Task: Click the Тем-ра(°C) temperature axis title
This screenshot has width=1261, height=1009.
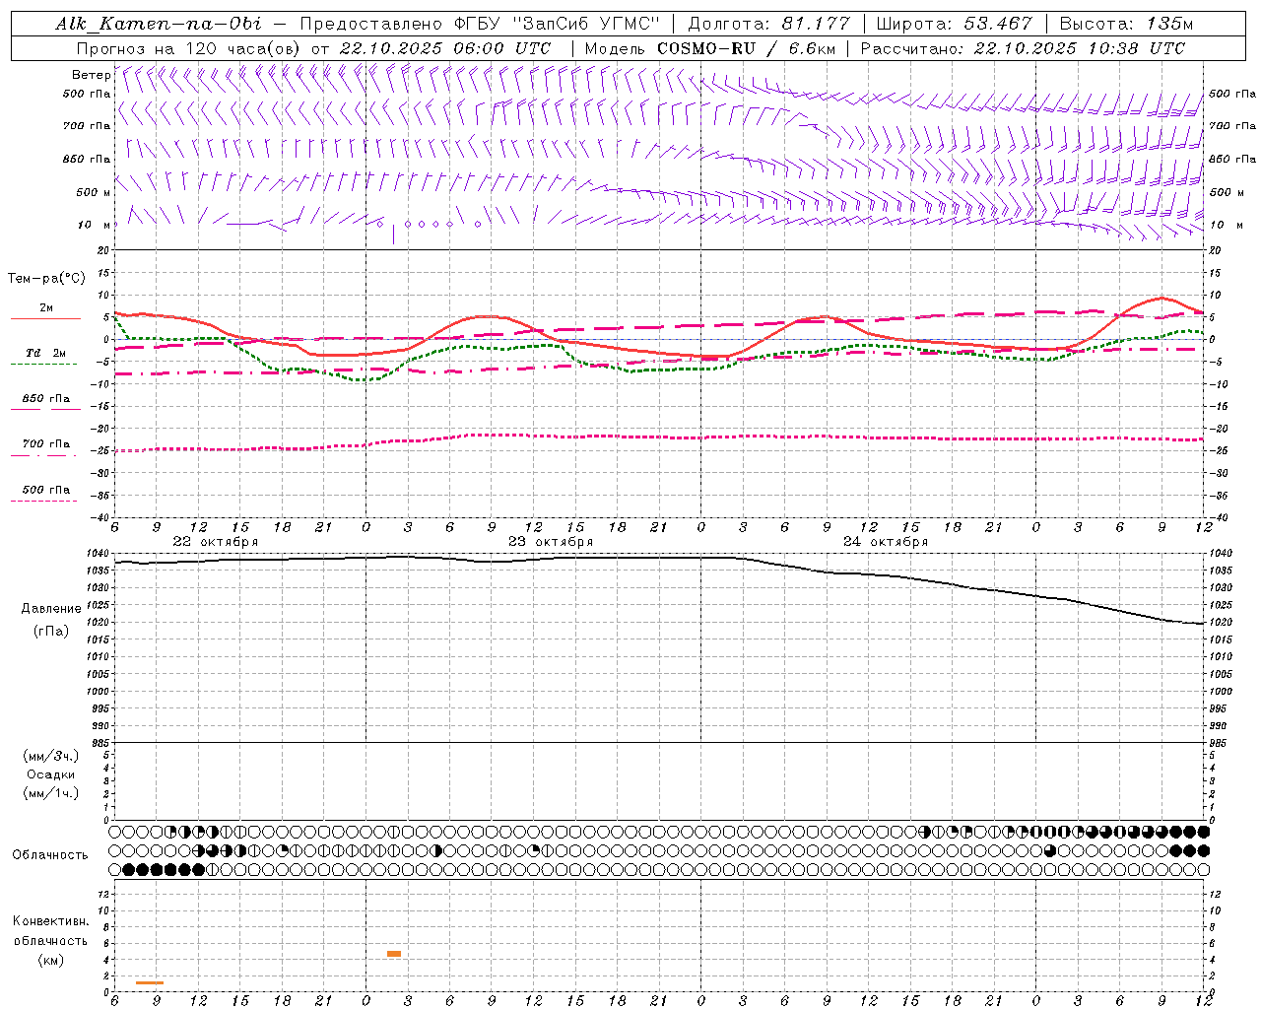Action: click(46, 279)
